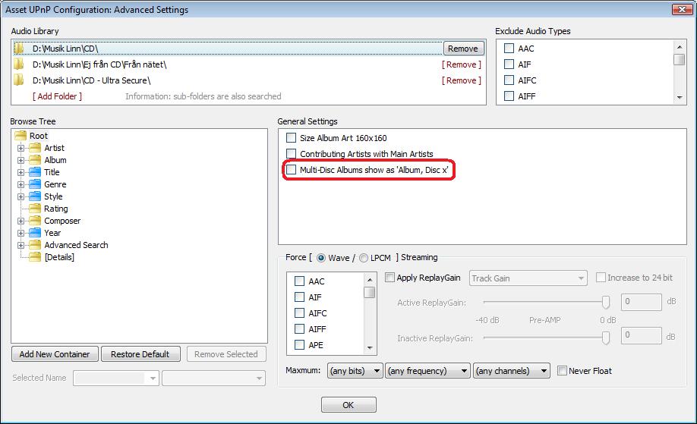Open the (any frequency) dropdown
This screenshot has height=424, width=697.
click(427, 371)
